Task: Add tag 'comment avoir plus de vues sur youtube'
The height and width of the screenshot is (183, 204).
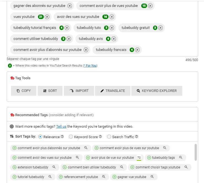Action: tap(96, 148)
